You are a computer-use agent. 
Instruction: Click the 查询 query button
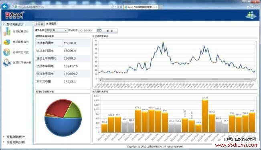(x=109, y=31)
